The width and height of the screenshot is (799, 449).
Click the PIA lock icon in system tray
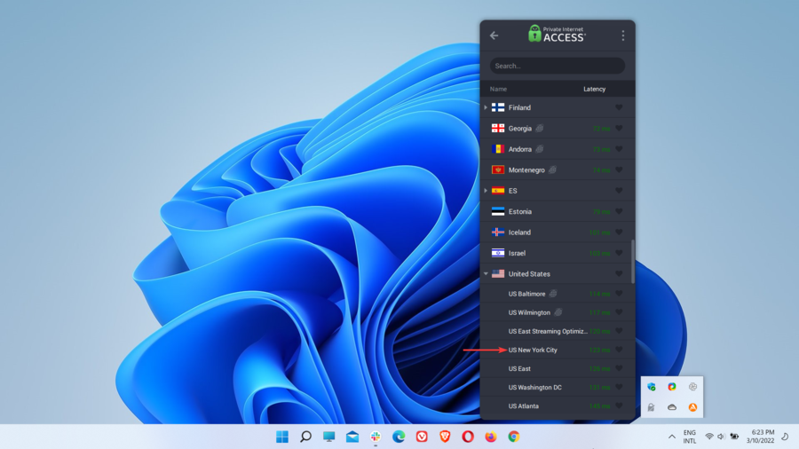tap(651, 407)
